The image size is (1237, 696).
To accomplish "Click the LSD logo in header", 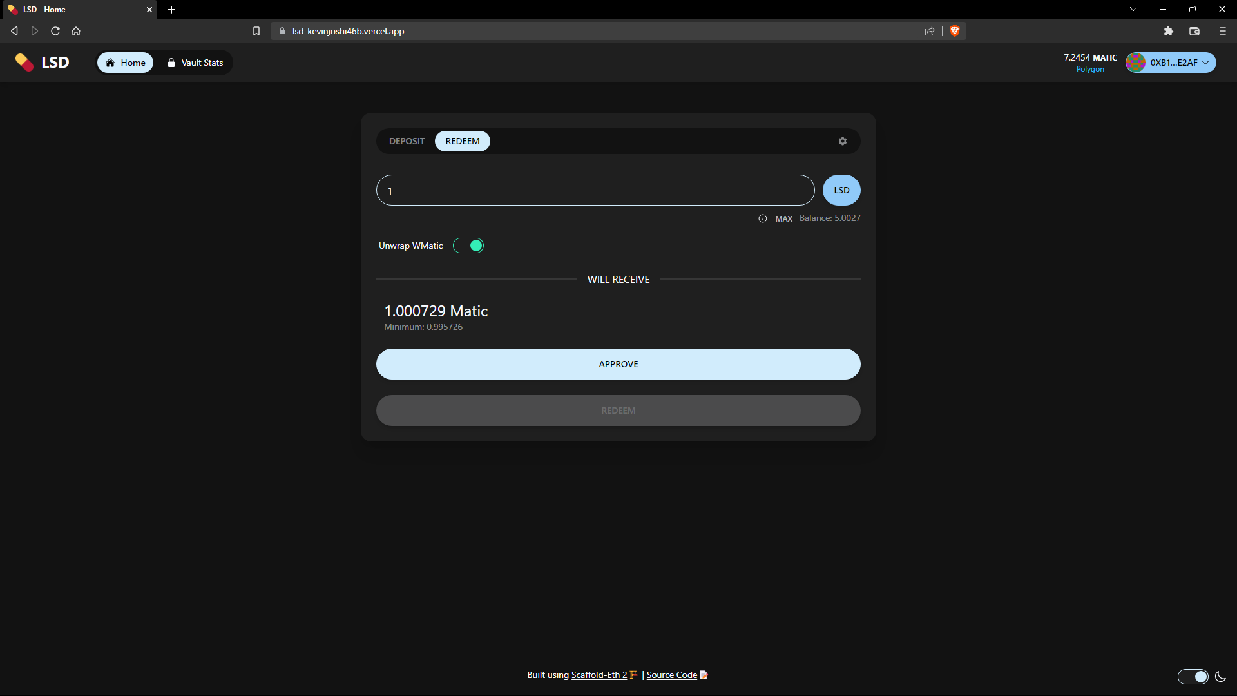I will (43, 63).
